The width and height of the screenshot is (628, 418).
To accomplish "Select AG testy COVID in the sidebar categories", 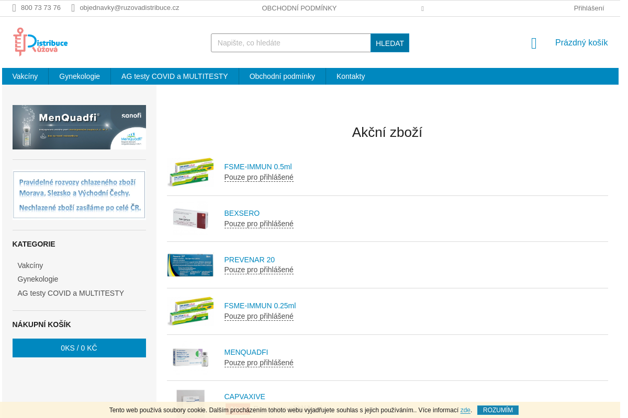I will click(71, 293).
